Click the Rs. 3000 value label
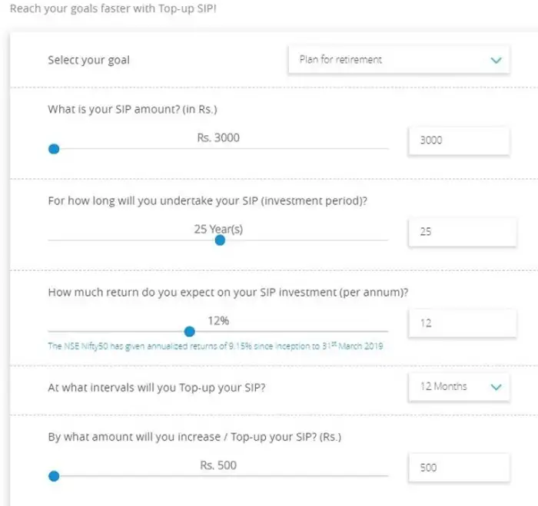538x506 pixels. tap(218, 137)
